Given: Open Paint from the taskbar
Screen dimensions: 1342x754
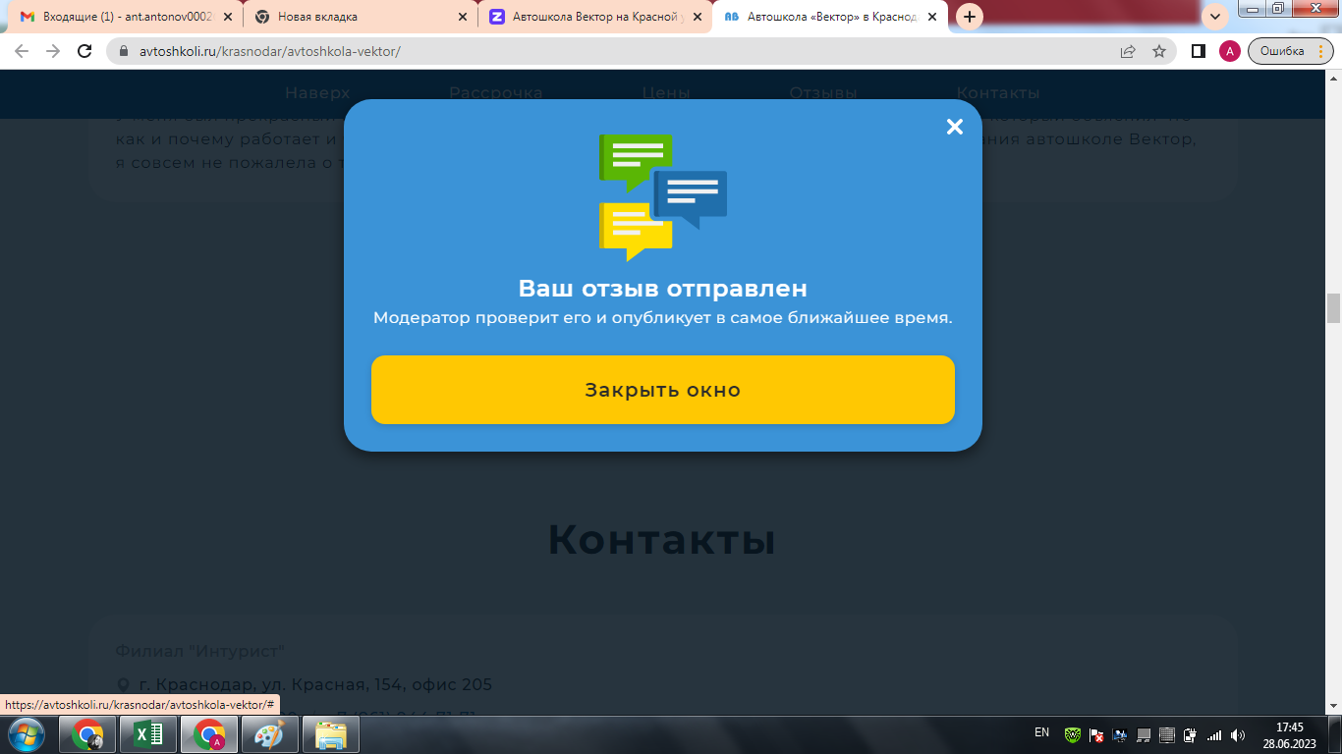Looking at the screenshot, I should pos(268,734).
